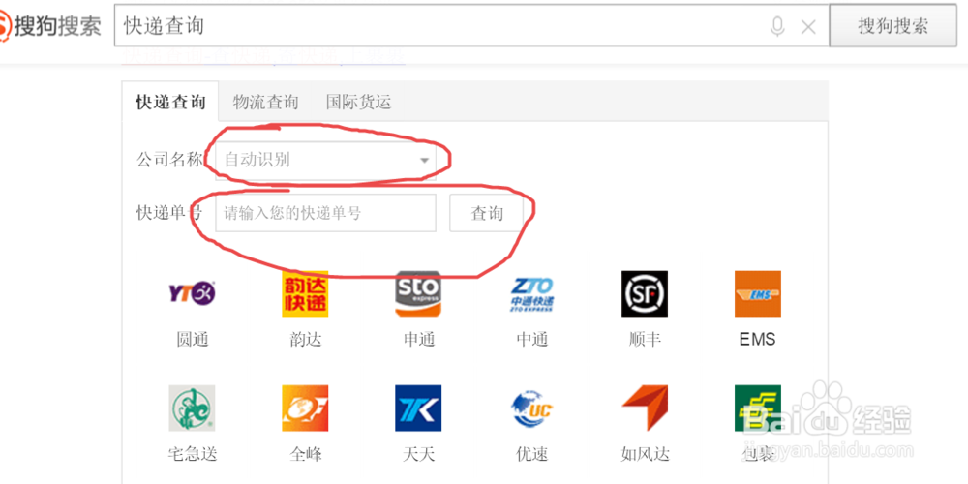Click the Sogou Search logo
The height and width of the screenshot is (484, 968).
tap(50, 26)
